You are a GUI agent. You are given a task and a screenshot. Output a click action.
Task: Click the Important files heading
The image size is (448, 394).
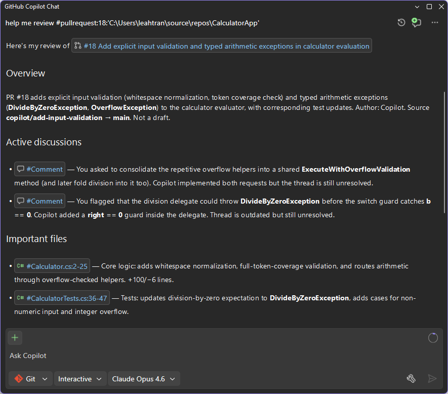pos(36,239)
